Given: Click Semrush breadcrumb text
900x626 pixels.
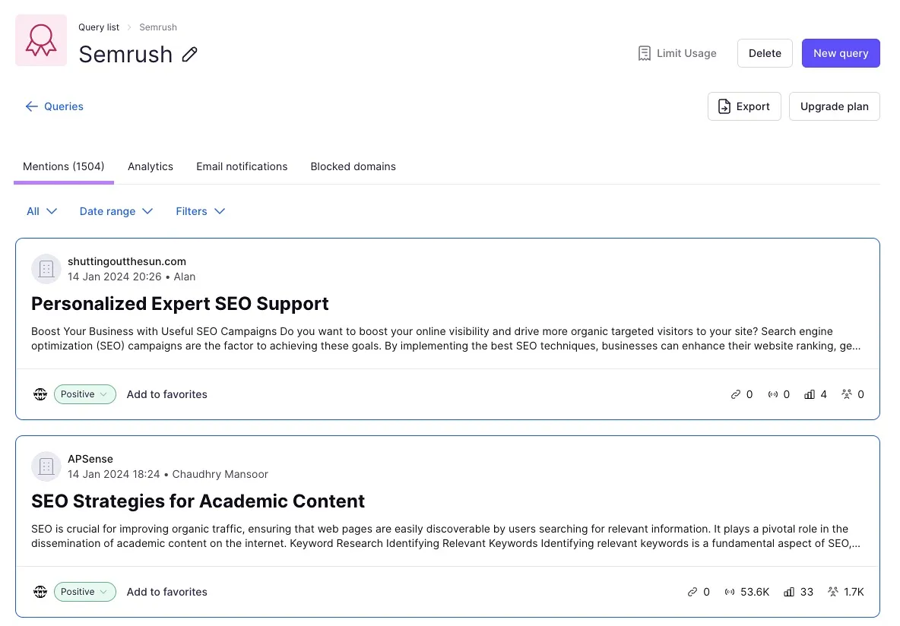Looking at the screenshot, I should [158, 27].
